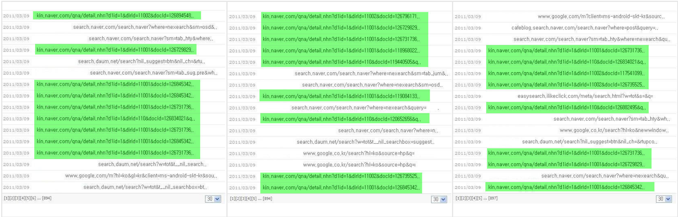Select left panel daum row ending nil_search
The height and width of the screenshot is (217, 678).
pos(152,164)
